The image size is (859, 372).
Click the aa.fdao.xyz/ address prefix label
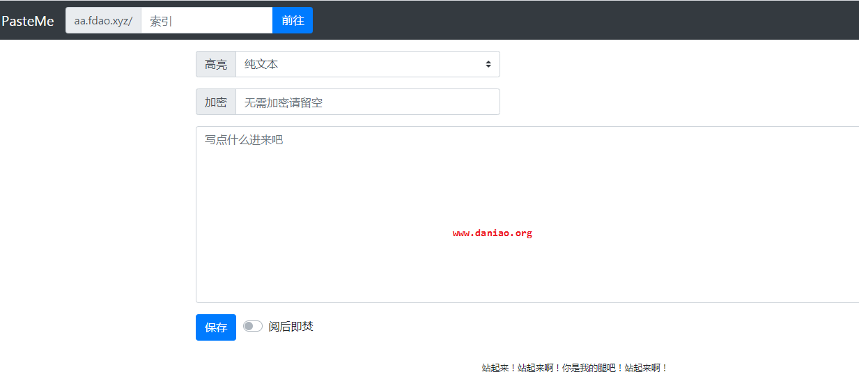(103, 20)
